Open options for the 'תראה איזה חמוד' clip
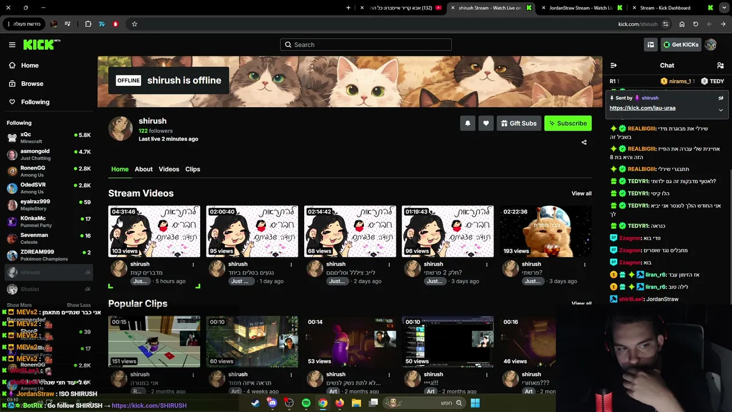 point(291,375)
